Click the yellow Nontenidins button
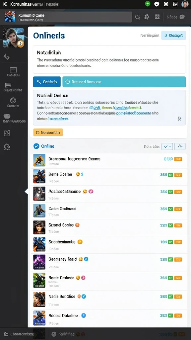Screen dimensions: 191x340 click(x=48, y=132)
